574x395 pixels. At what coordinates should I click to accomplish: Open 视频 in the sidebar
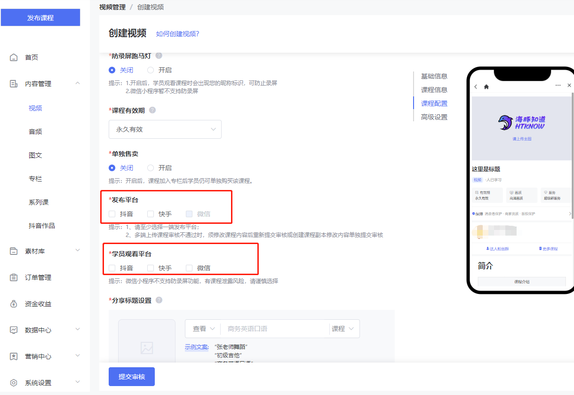[x=35, y=108]
